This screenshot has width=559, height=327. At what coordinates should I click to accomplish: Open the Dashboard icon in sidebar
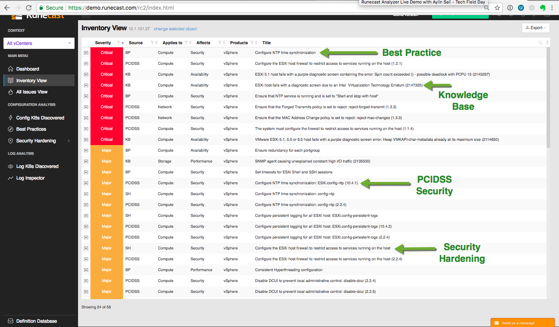pos(10,69)
